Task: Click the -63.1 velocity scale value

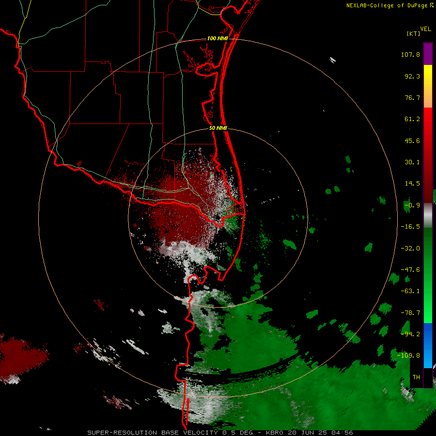Action: (410, 291)
